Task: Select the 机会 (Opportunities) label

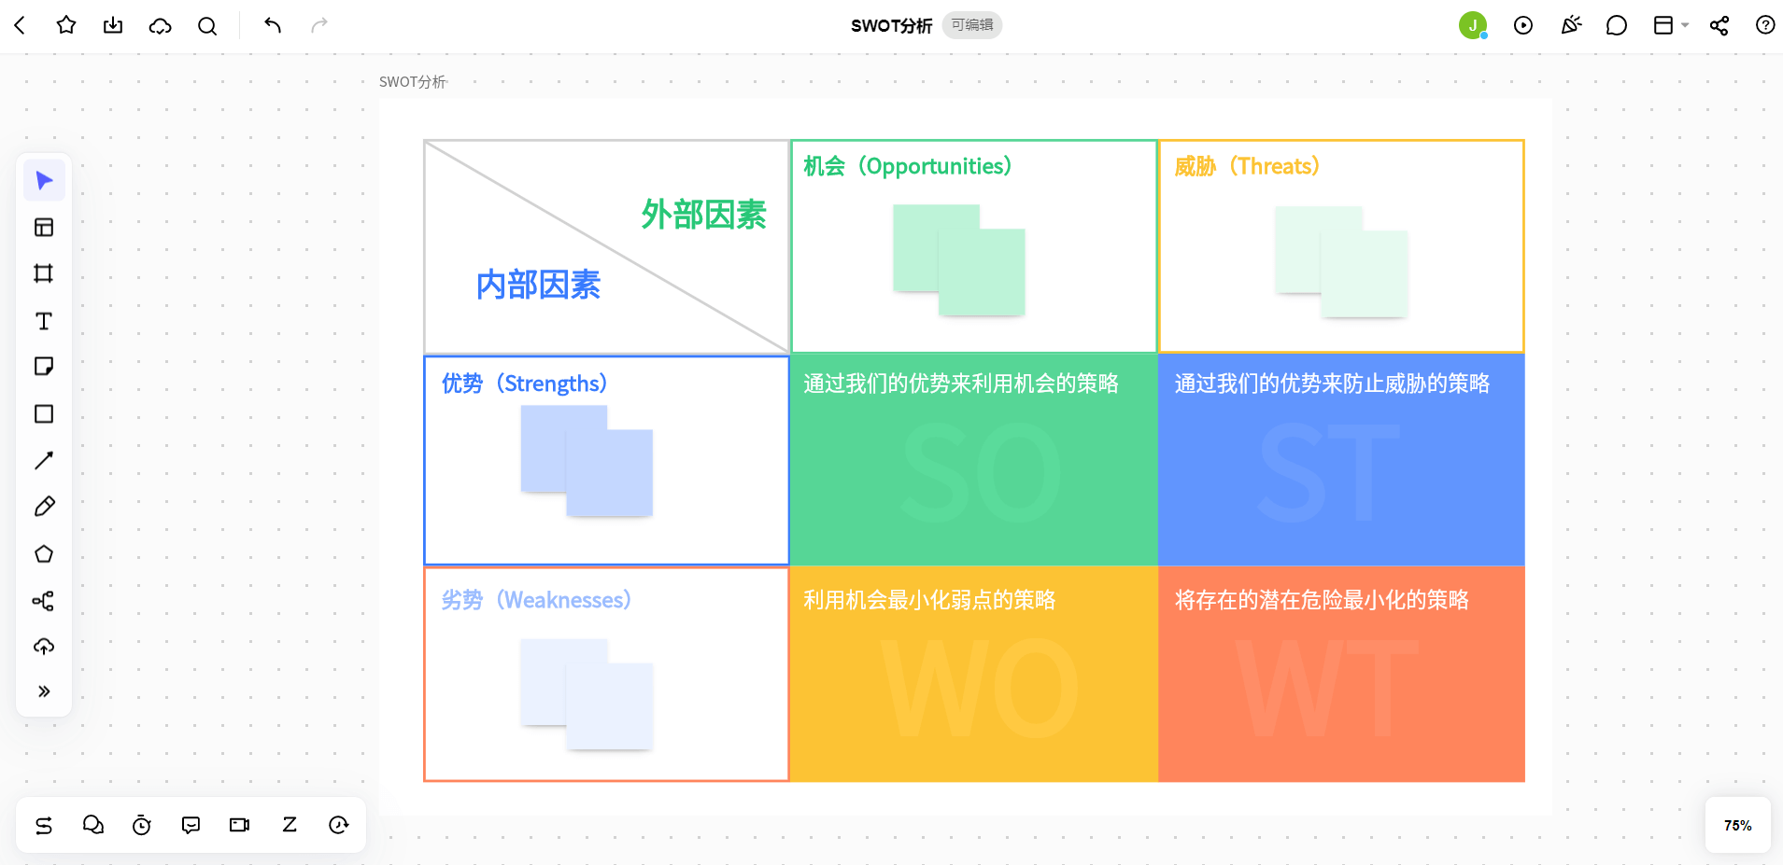Action: click(907, 166)
